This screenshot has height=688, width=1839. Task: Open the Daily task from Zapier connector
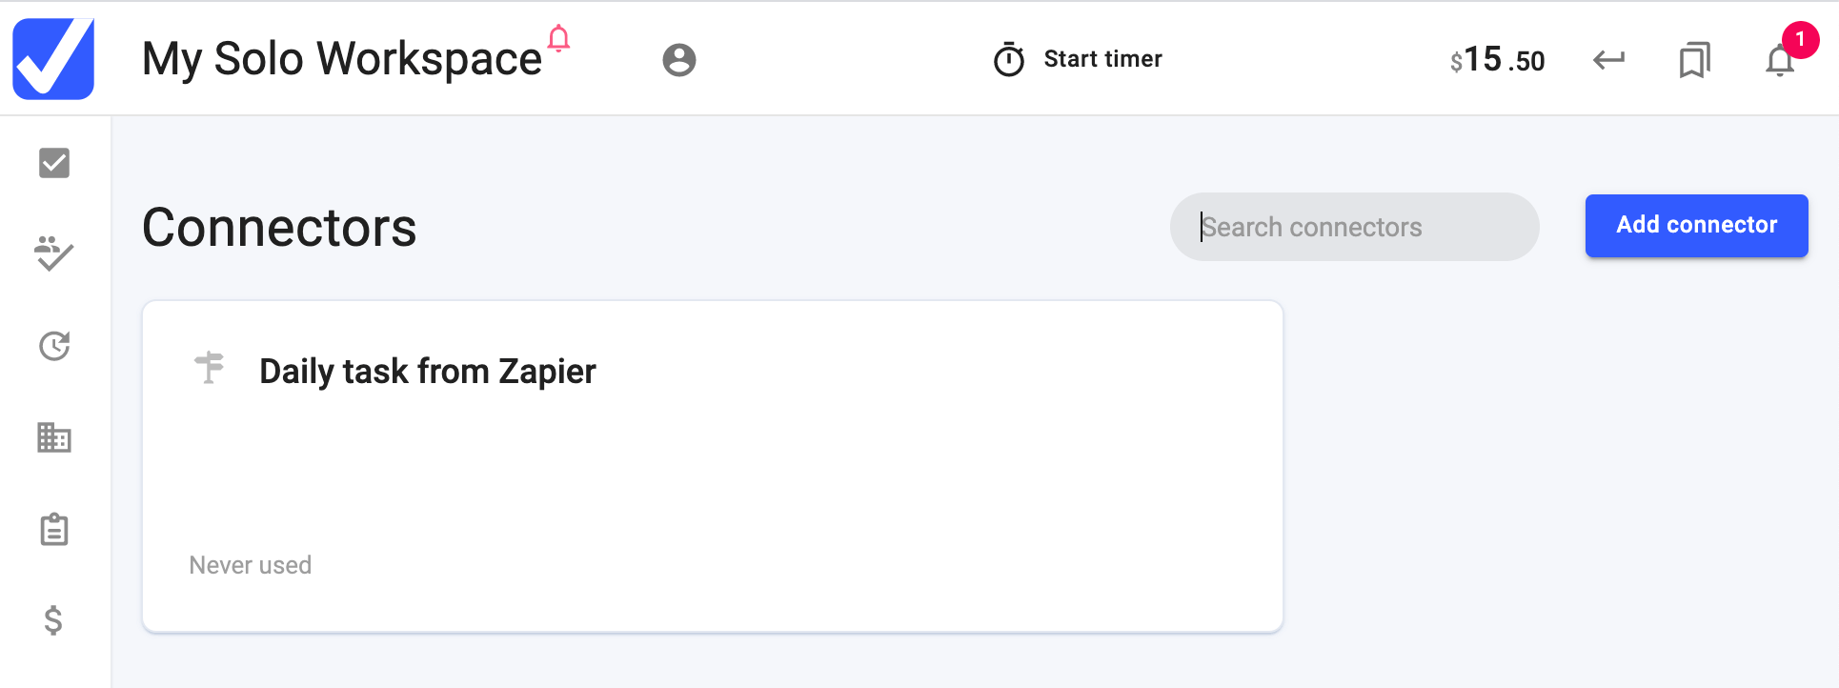point(713,466)
